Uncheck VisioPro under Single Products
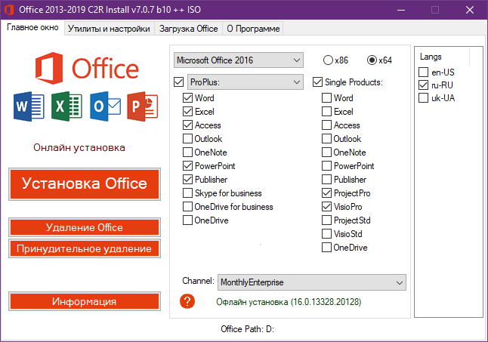Image resolution: width=488 pixels, height=342 pixels. point(326,207)
